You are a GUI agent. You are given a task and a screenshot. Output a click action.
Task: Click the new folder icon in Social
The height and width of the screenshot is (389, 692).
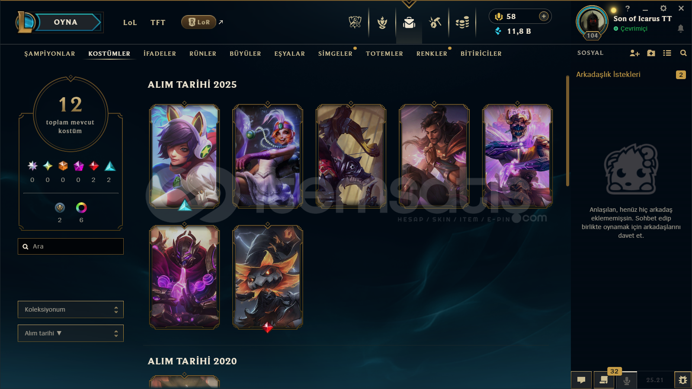(x=651, y=53)
